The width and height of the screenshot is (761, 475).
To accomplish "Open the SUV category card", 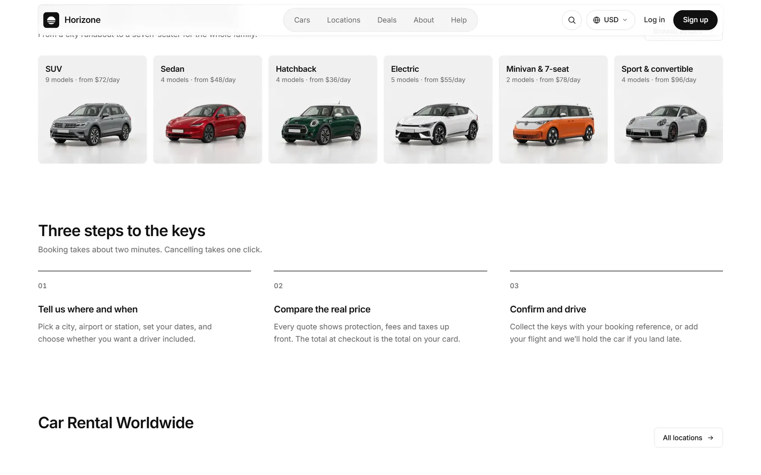I will (93, 109).
